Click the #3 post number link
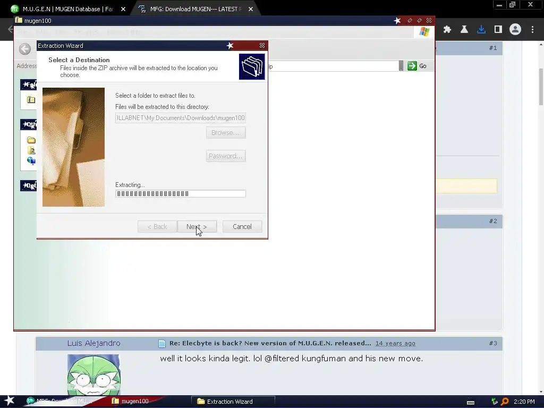This screenshot has width=544, height=408. coord(493,343)
